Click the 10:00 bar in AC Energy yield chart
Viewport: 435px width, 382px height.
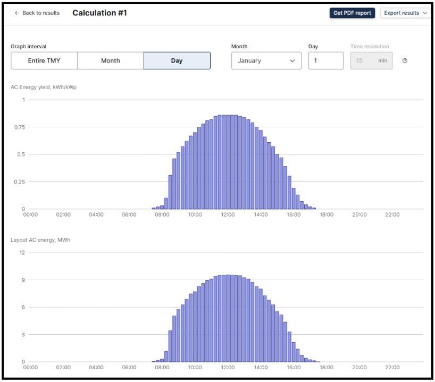(196, 171)
